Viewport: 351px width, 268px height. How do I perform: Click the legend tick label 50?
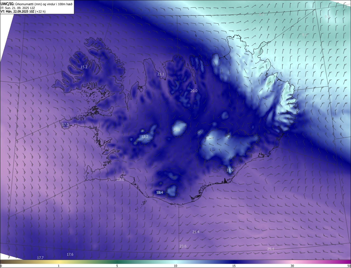click(349, 266)
